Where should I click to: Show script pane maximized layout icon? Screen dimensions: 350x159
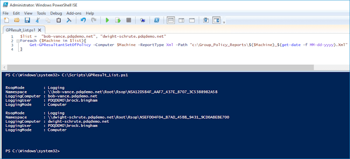pos(192,21)
